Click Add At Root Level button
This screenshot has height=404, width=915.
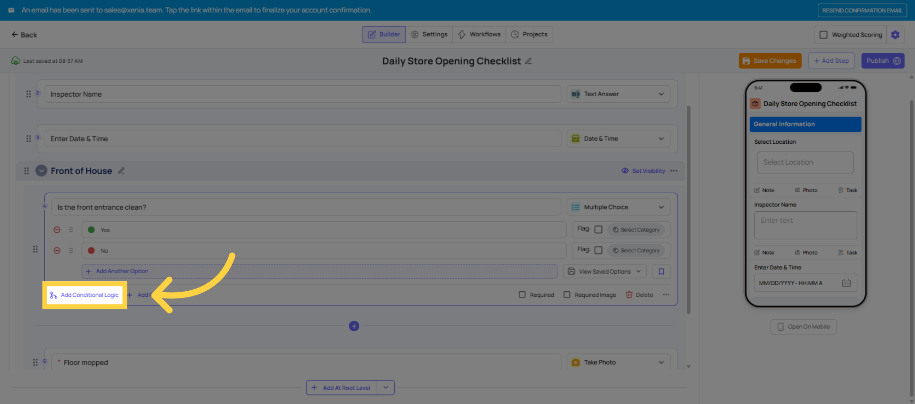341,387
